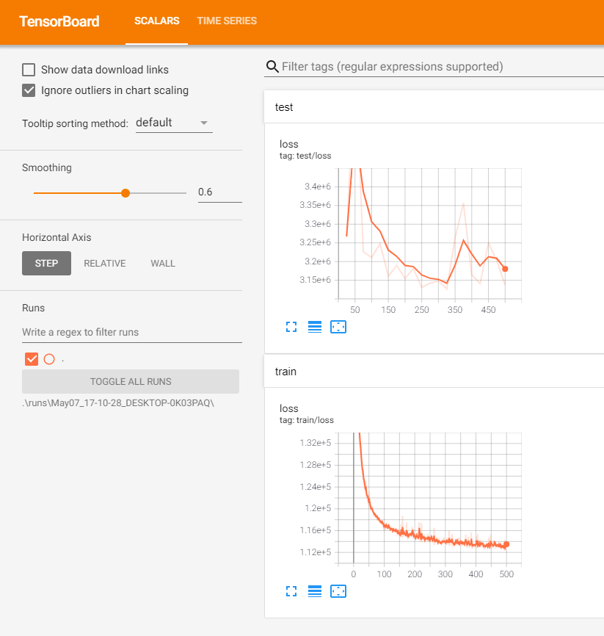Open the Tooltip sorting method dropdown
The height and width of the screenshot is (636, 604).
click(173, 123)
